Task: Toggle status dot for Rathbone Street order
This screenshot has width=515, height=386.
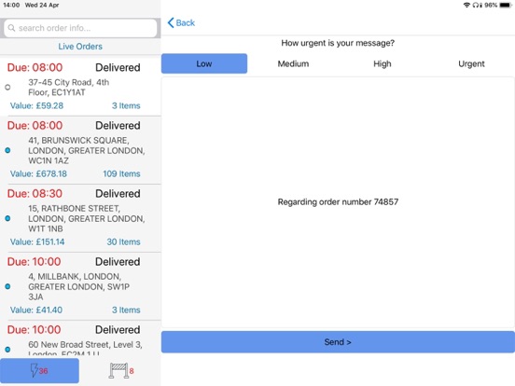Action: [7, 218]
